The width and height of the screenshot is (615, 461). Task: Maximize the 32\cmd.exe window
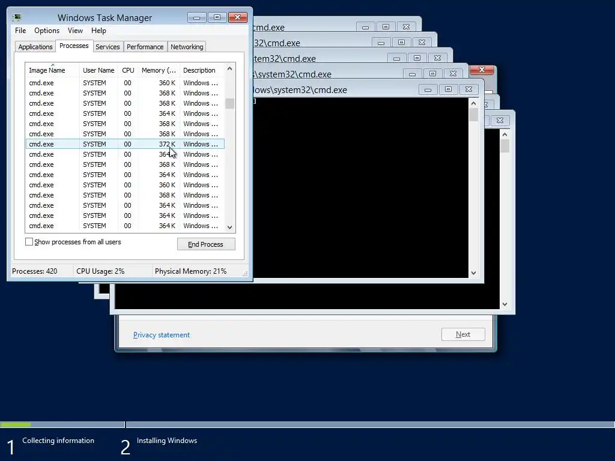click(401, 43)
